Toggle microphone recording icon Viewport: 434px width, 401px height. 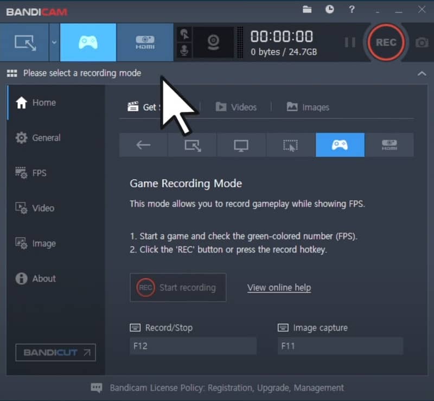[x=184, y=50]
